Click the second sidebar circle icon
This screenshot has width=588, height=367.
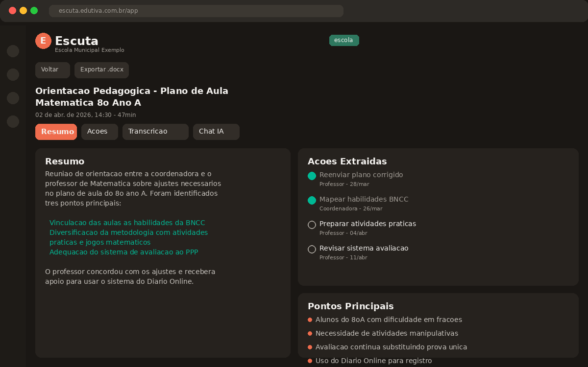pos(13,74)
